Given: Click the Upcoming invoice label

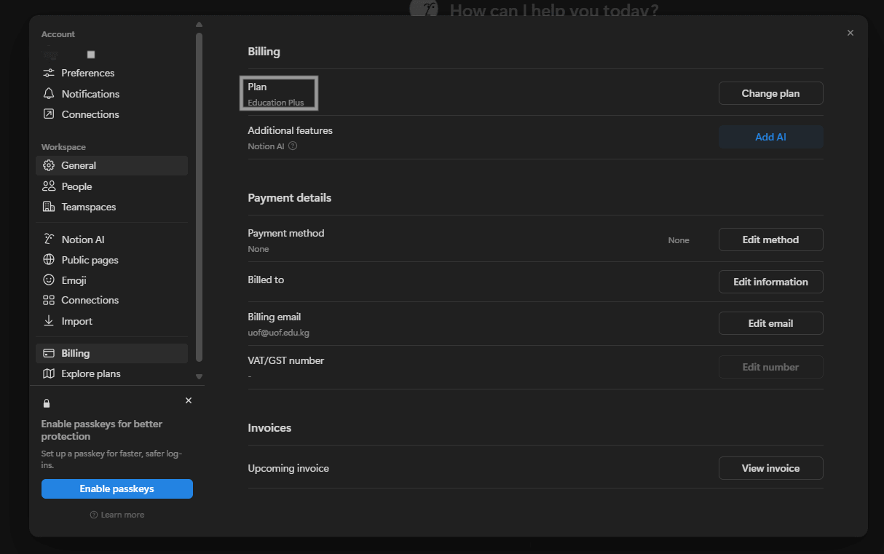Looking at the screenshot, I should [288, 468].
